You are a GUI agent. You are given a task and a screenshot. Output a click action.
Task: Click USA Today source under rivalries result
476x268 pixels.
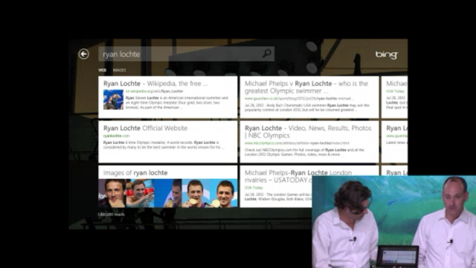254,188
